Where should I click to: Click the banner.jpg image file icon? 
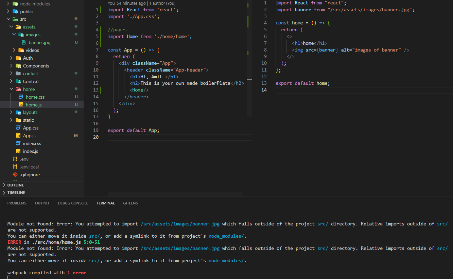(x=23, y=43)
